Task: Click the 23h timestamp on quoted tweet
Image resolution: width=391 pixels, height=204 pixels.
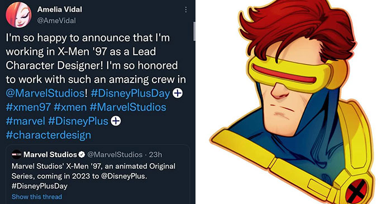Action: pyautogui.click(x=155, y=154)
